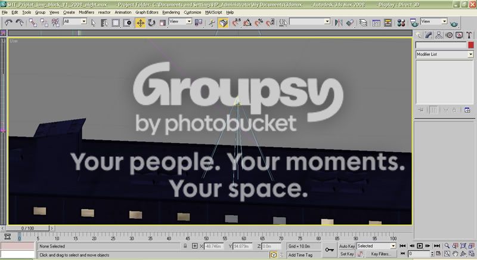Open the Schematic View icon
Viewport: 477px width, 260px height.
[x=388, y=23]
